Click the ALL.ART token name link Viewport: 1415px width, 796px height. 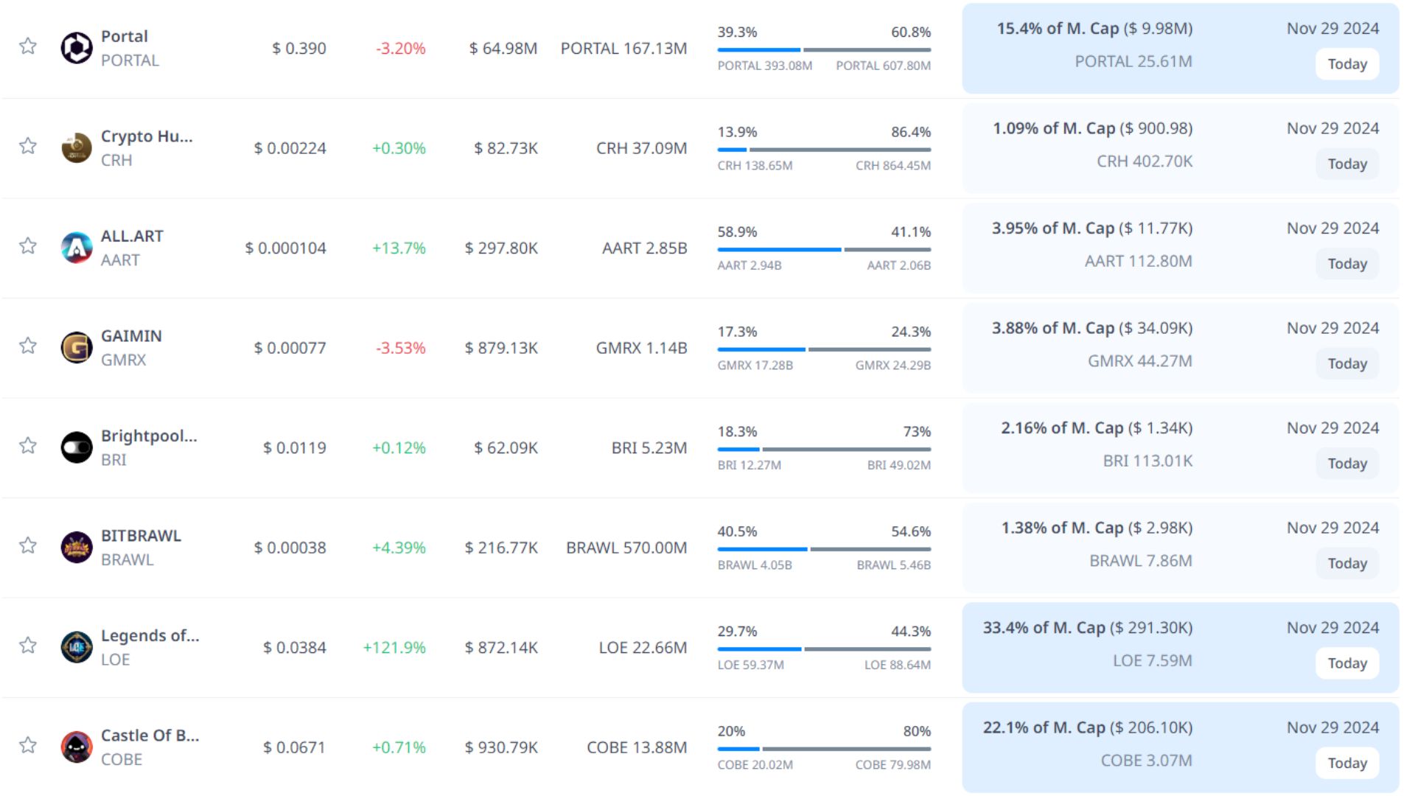132,236
